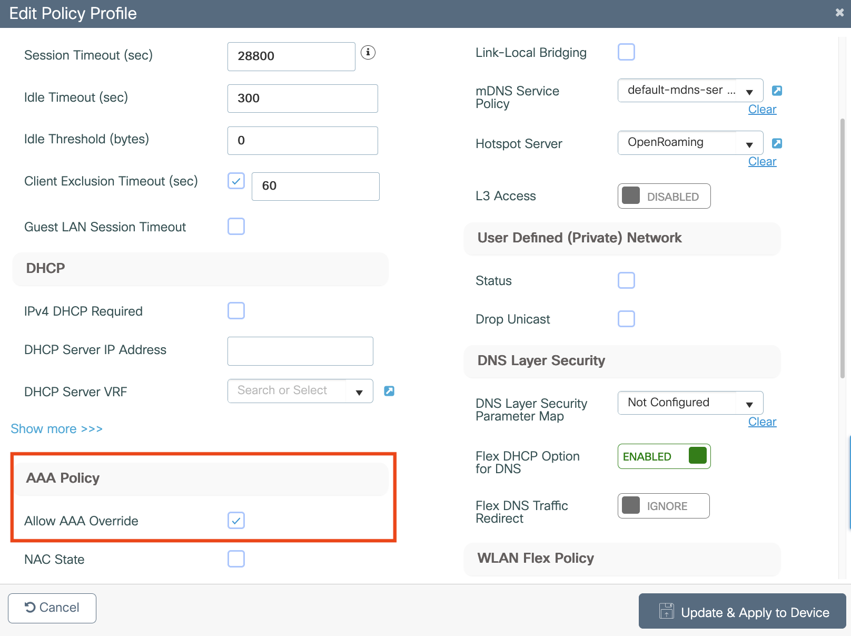Open the DHCP Server VRF Search or Select dropdown
Viewport: 851px width, 636px height.
[x=359, y=390]
